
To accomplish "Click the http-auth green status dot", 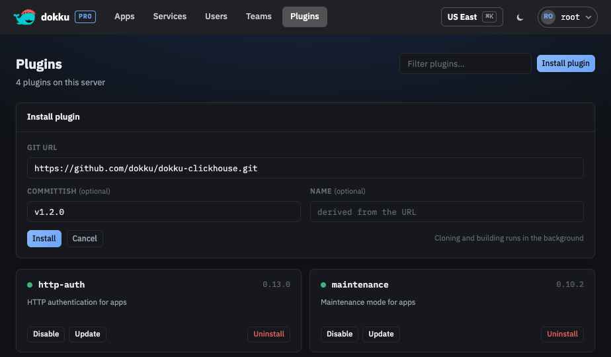I will pos(30,285).
